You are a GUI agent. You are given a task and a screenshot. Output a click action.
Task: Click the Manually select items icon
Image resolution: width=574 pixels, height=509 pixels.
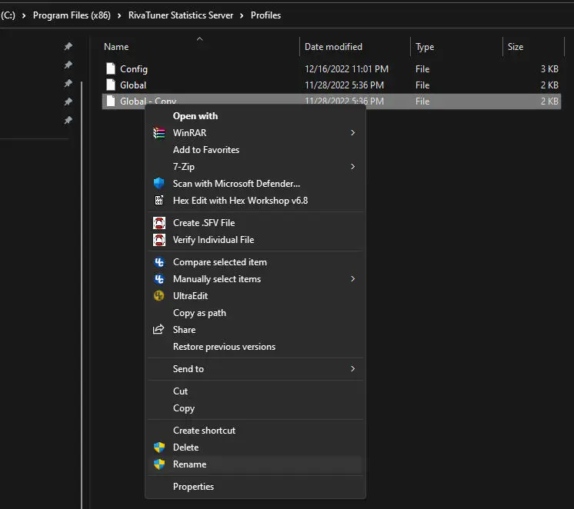coord(159,279)
